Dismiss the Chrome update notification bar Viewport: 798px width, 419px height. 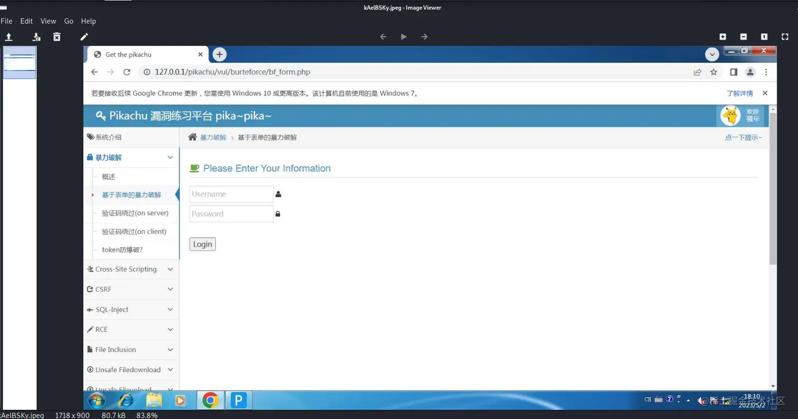point(765,93)
